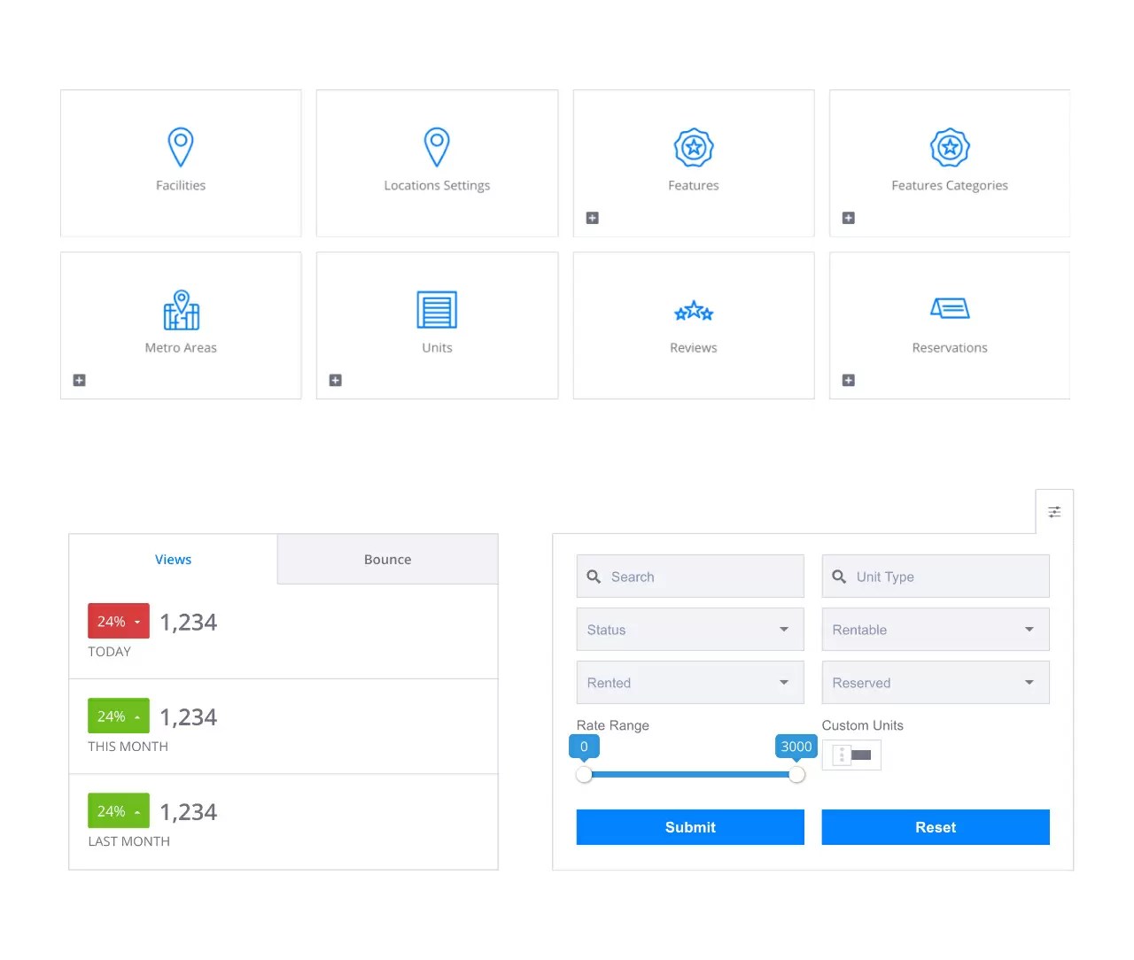Open the Facilities section icon
Screen dimensions: 1134x960
(x=181, y=146)
